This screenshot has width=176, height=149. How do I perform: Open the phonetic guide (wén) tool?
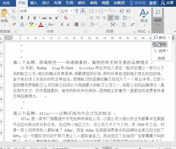point(76,11)
